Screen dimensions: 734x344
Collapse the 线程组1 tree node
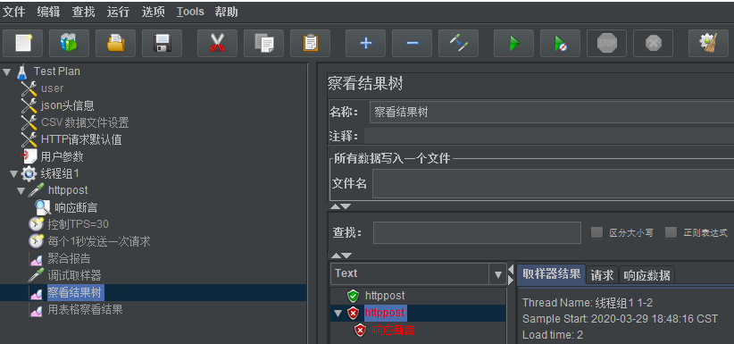pyautogui.click(x=13, y=174)
